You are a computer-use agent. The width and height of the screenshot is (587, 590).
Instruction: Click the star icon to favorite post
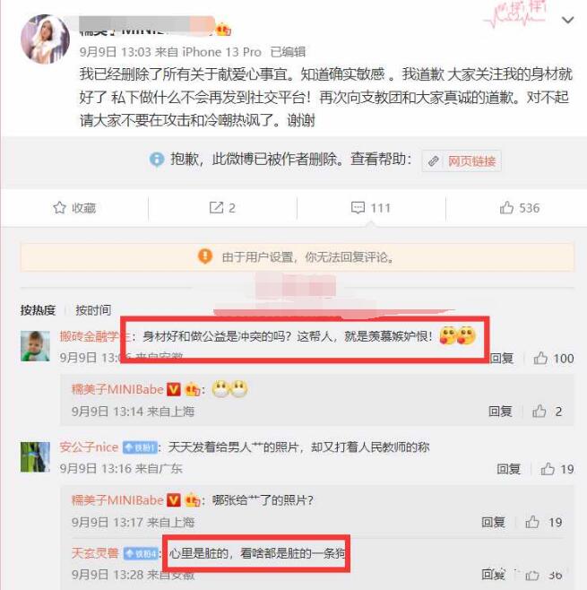click(59, 208)
